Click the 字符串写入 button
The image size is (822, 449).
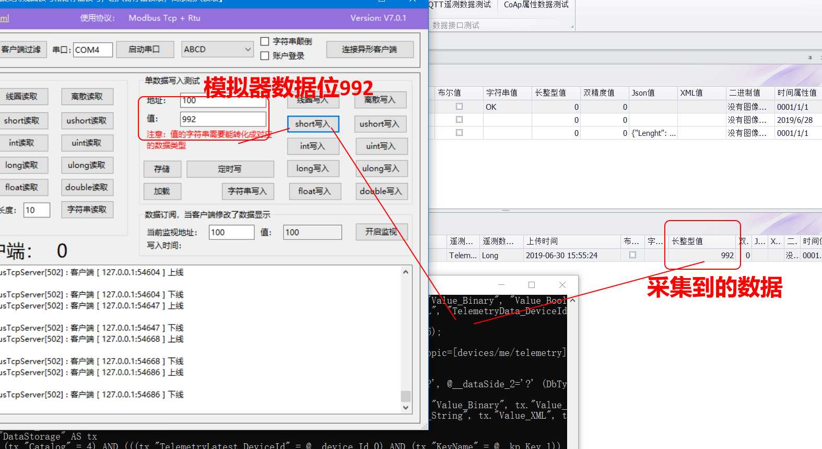click(x=248, y=191)
